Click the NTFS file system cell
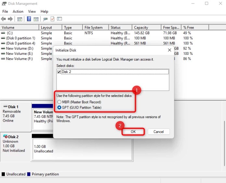Screen dimensions: 226x183 click(x=89, y=33)
